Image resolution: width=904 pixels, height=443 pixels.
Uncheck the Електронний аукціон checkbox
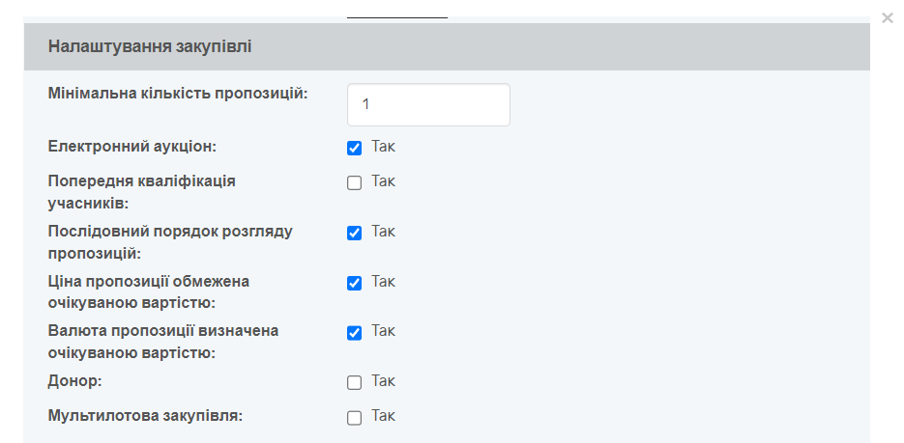coord(354,148)
